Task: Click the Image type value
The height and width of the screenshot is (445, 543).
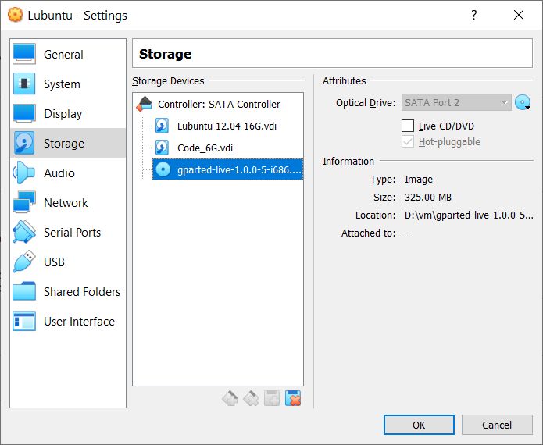Action: pos(419,180)
